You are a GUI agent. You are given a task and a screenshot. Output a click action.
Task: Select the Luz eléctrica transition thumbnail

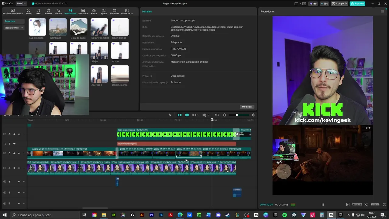[x=37, y=27]
